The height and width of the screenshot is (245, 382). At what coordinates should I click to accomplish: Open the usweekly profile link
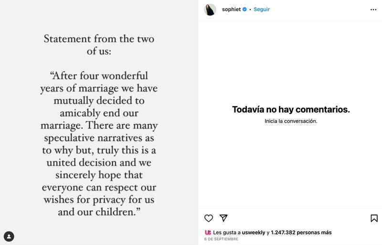point(254,232)
